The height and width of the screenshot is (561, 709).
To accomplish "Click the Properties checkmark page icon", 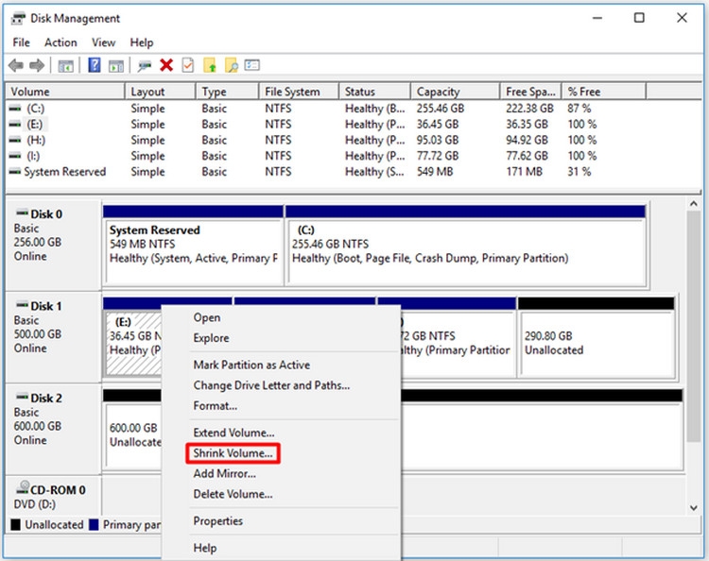I will click(188, 65).
